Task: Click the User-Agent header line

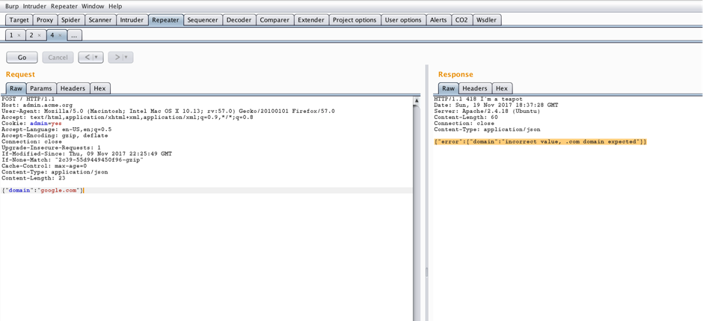Action: point(168,111)
